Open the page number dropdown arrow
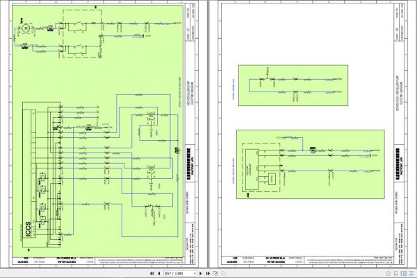This screenshot has width=417, height=278. [x=195, y=273]
